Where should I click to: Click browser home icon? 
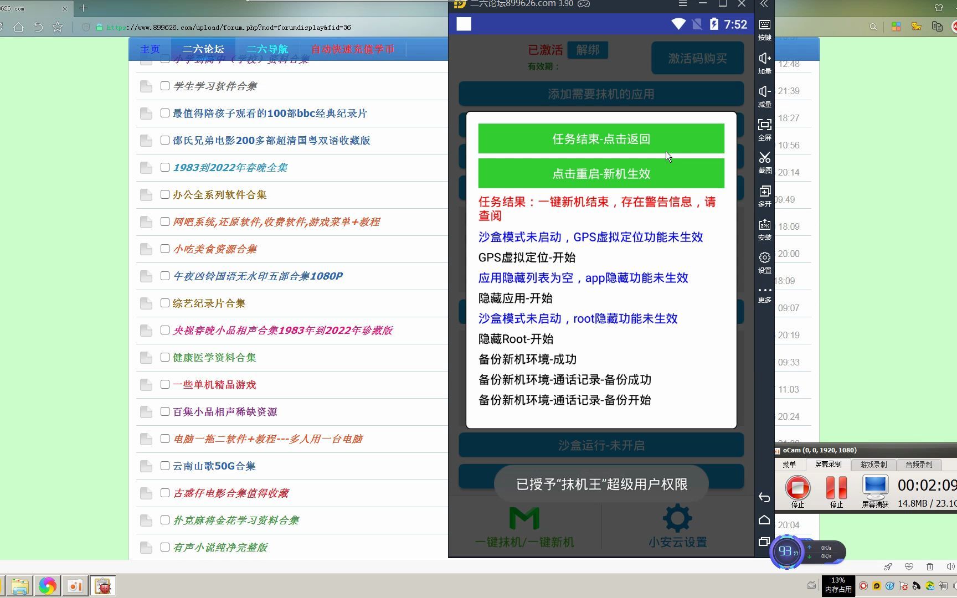tap(18, 27)
